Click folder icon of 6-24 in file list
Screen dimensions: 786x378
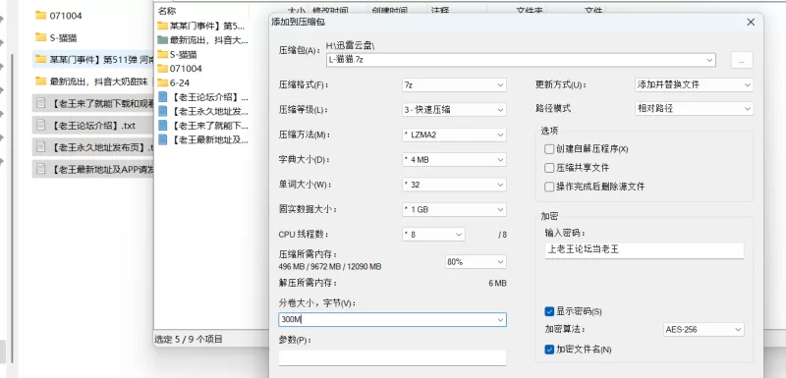click(x=162, y=82)
